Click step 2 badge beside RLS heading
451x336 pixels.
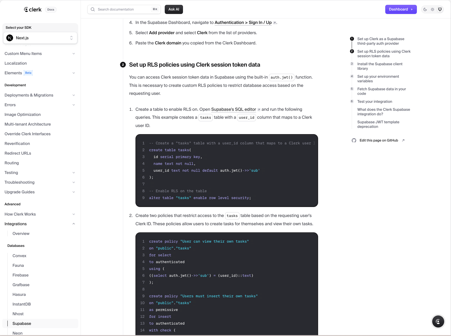[123, 65]
